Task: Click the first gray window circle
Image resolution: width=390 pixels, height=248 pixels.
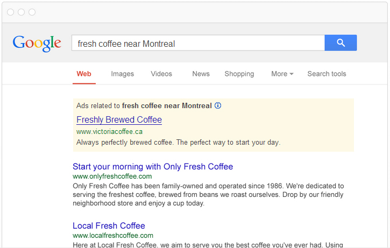Action: (10, 12)
